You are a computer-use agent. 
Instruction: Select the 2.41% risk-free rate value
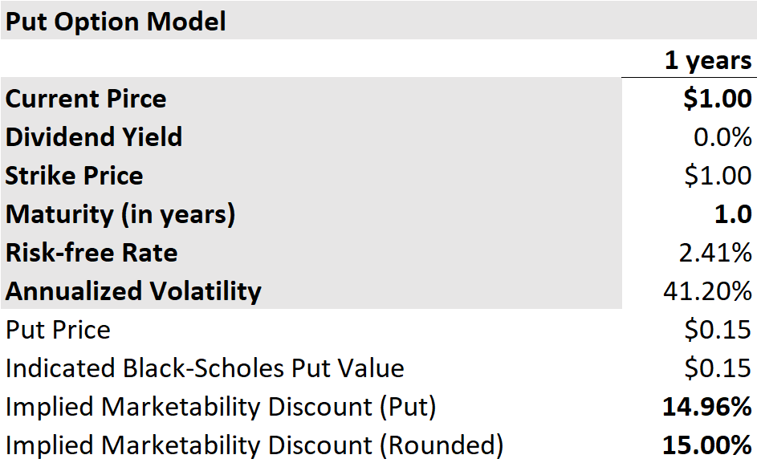coord(715,253)
